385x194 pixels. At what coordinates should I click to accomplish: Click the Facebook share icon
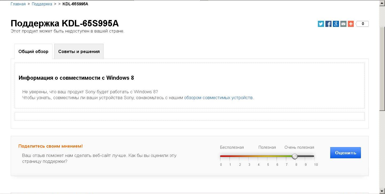point(328,24)
